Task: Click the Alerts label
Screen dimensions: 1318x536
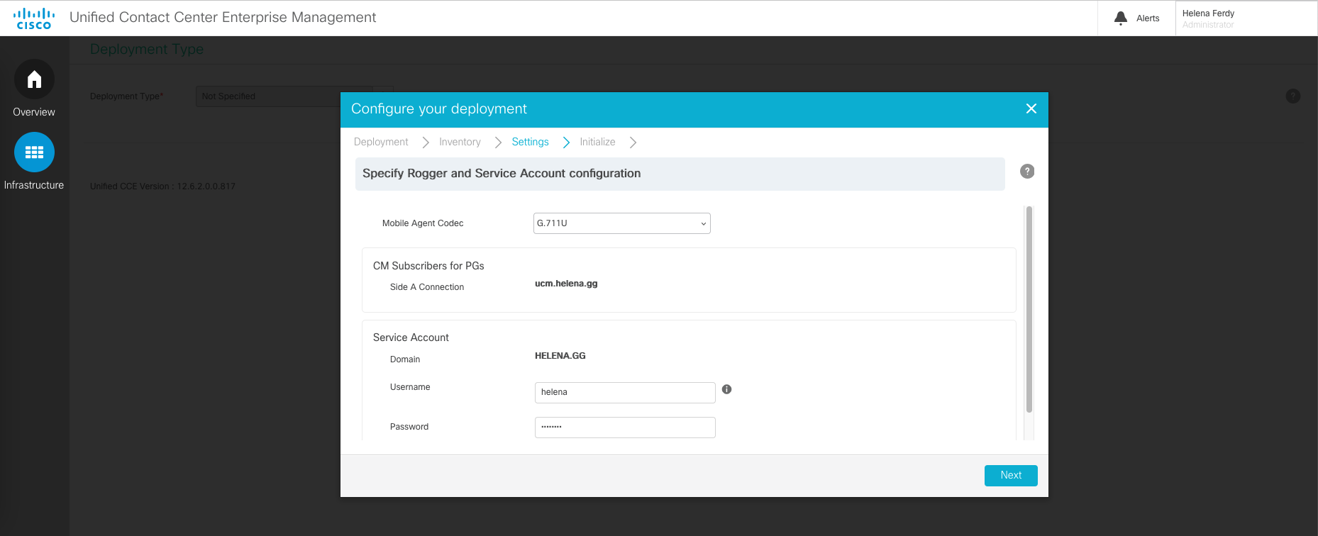Action: [x=1147, y=18]
